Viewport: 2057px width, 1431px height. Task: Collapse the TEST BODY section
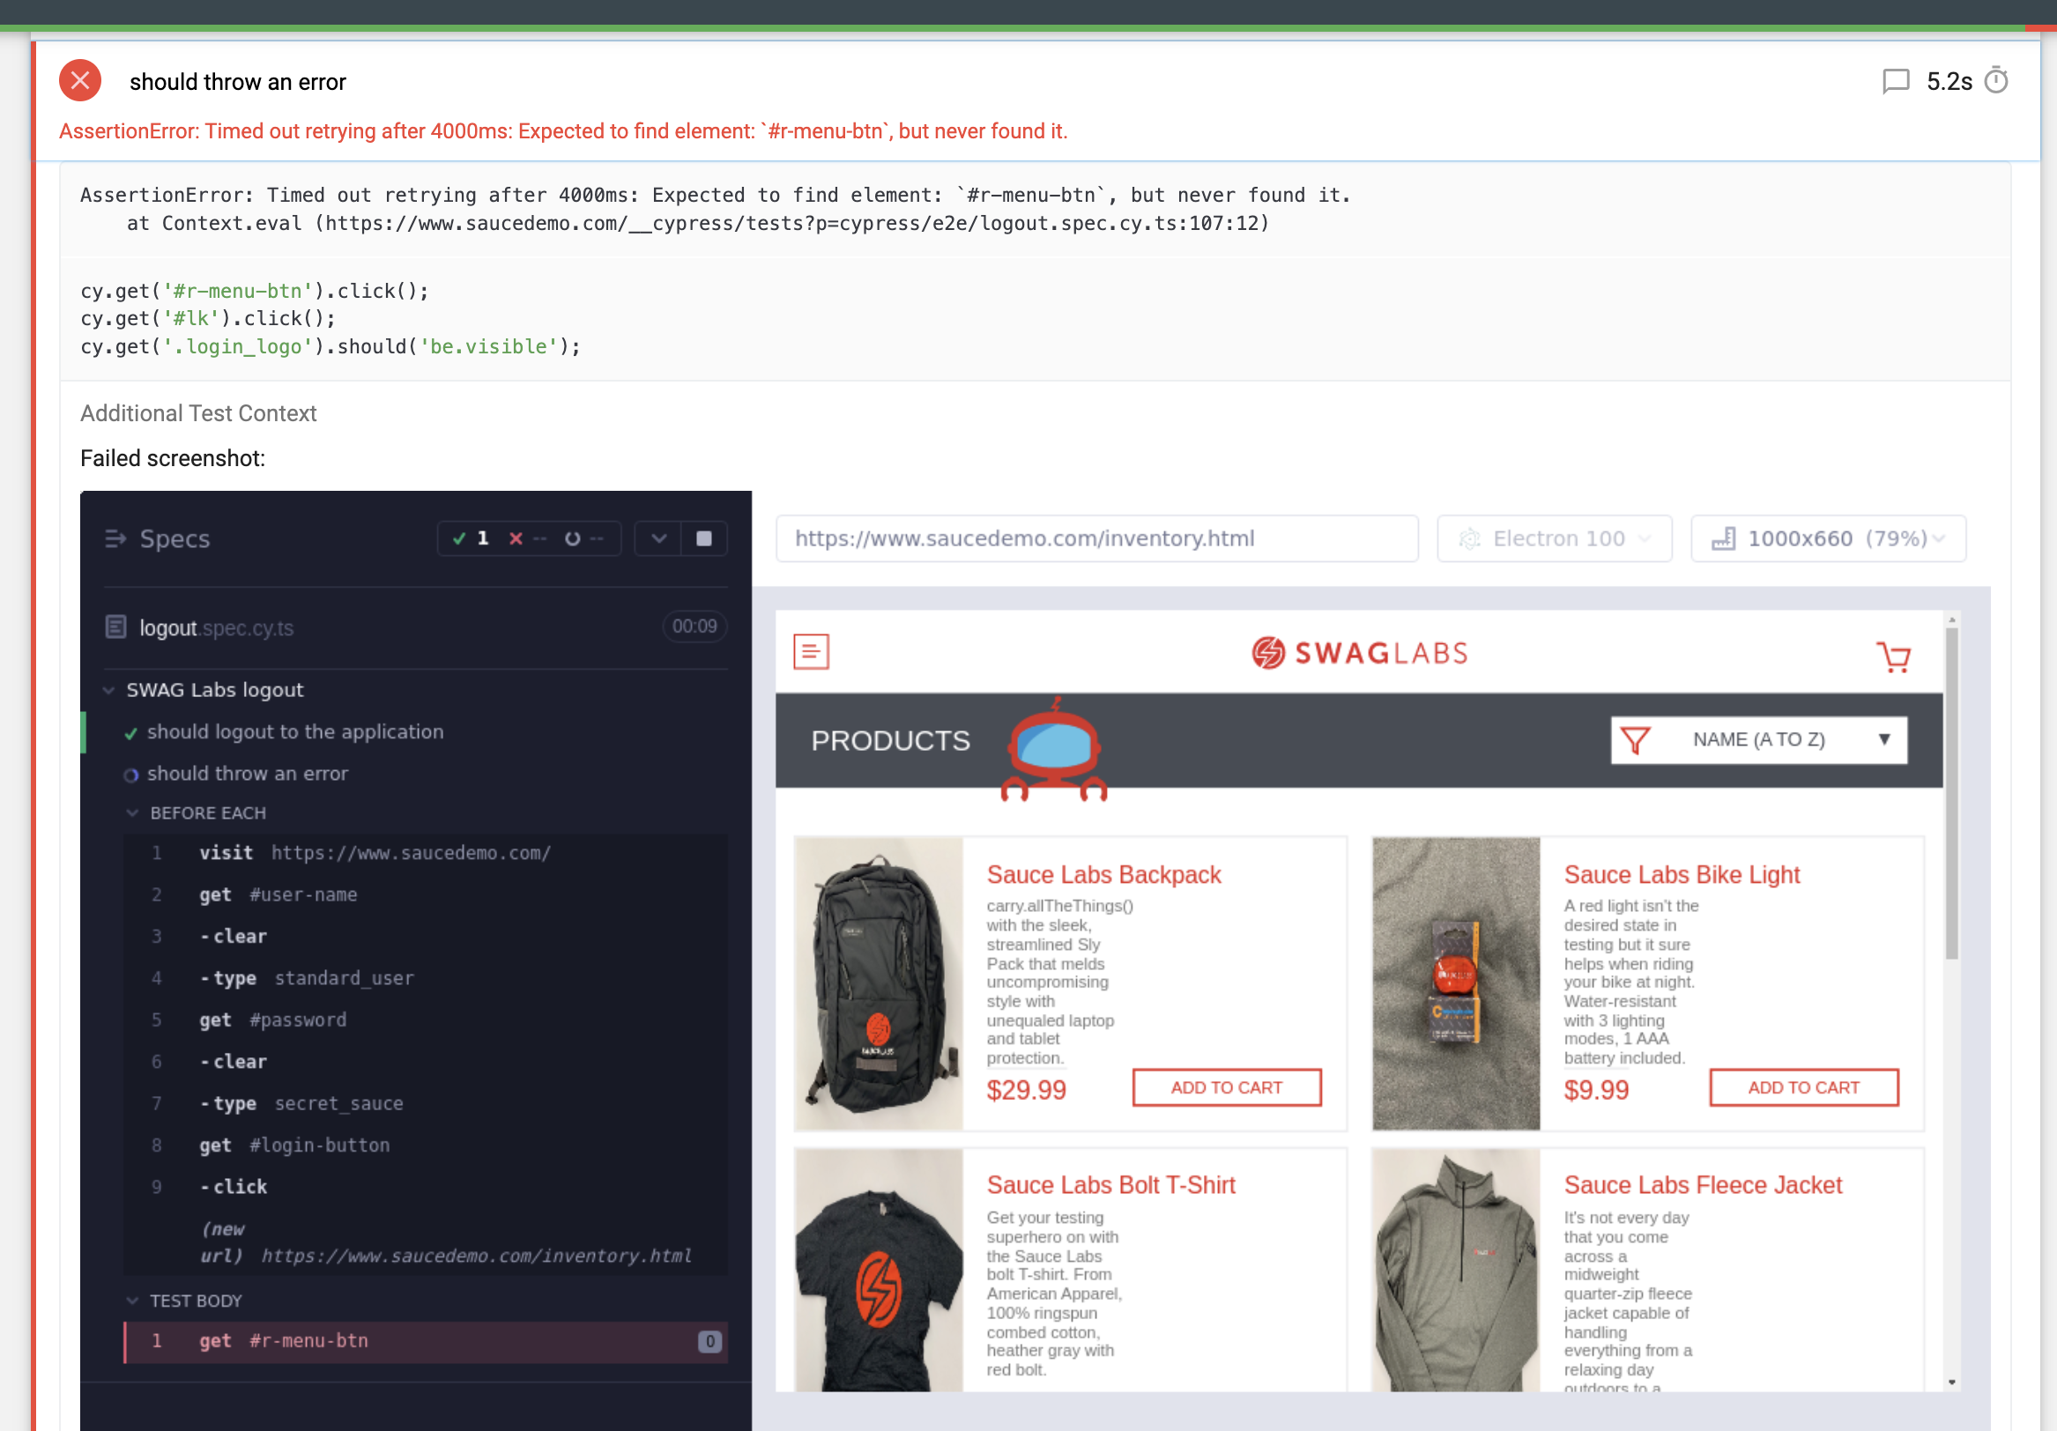tap(132, 1301)
